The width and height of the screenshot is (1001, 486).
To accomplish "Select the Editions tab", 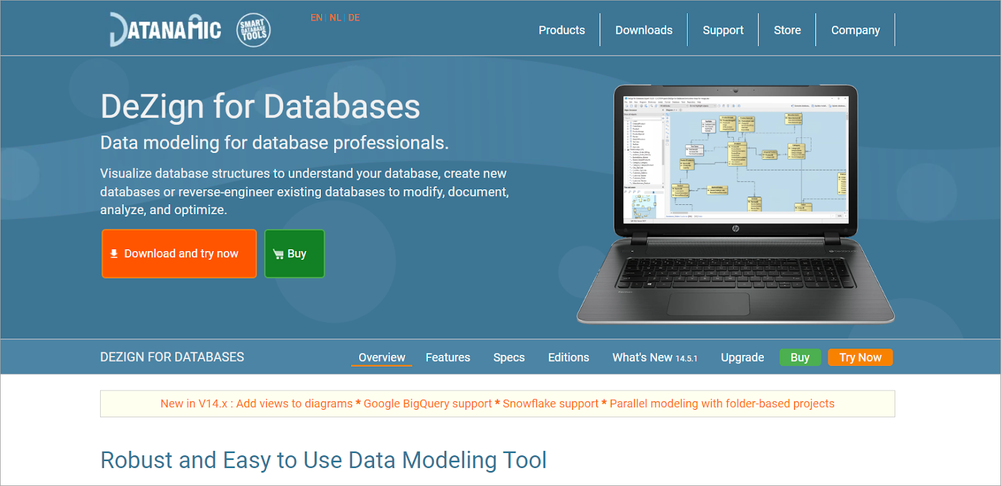I will tap(569, 357).
